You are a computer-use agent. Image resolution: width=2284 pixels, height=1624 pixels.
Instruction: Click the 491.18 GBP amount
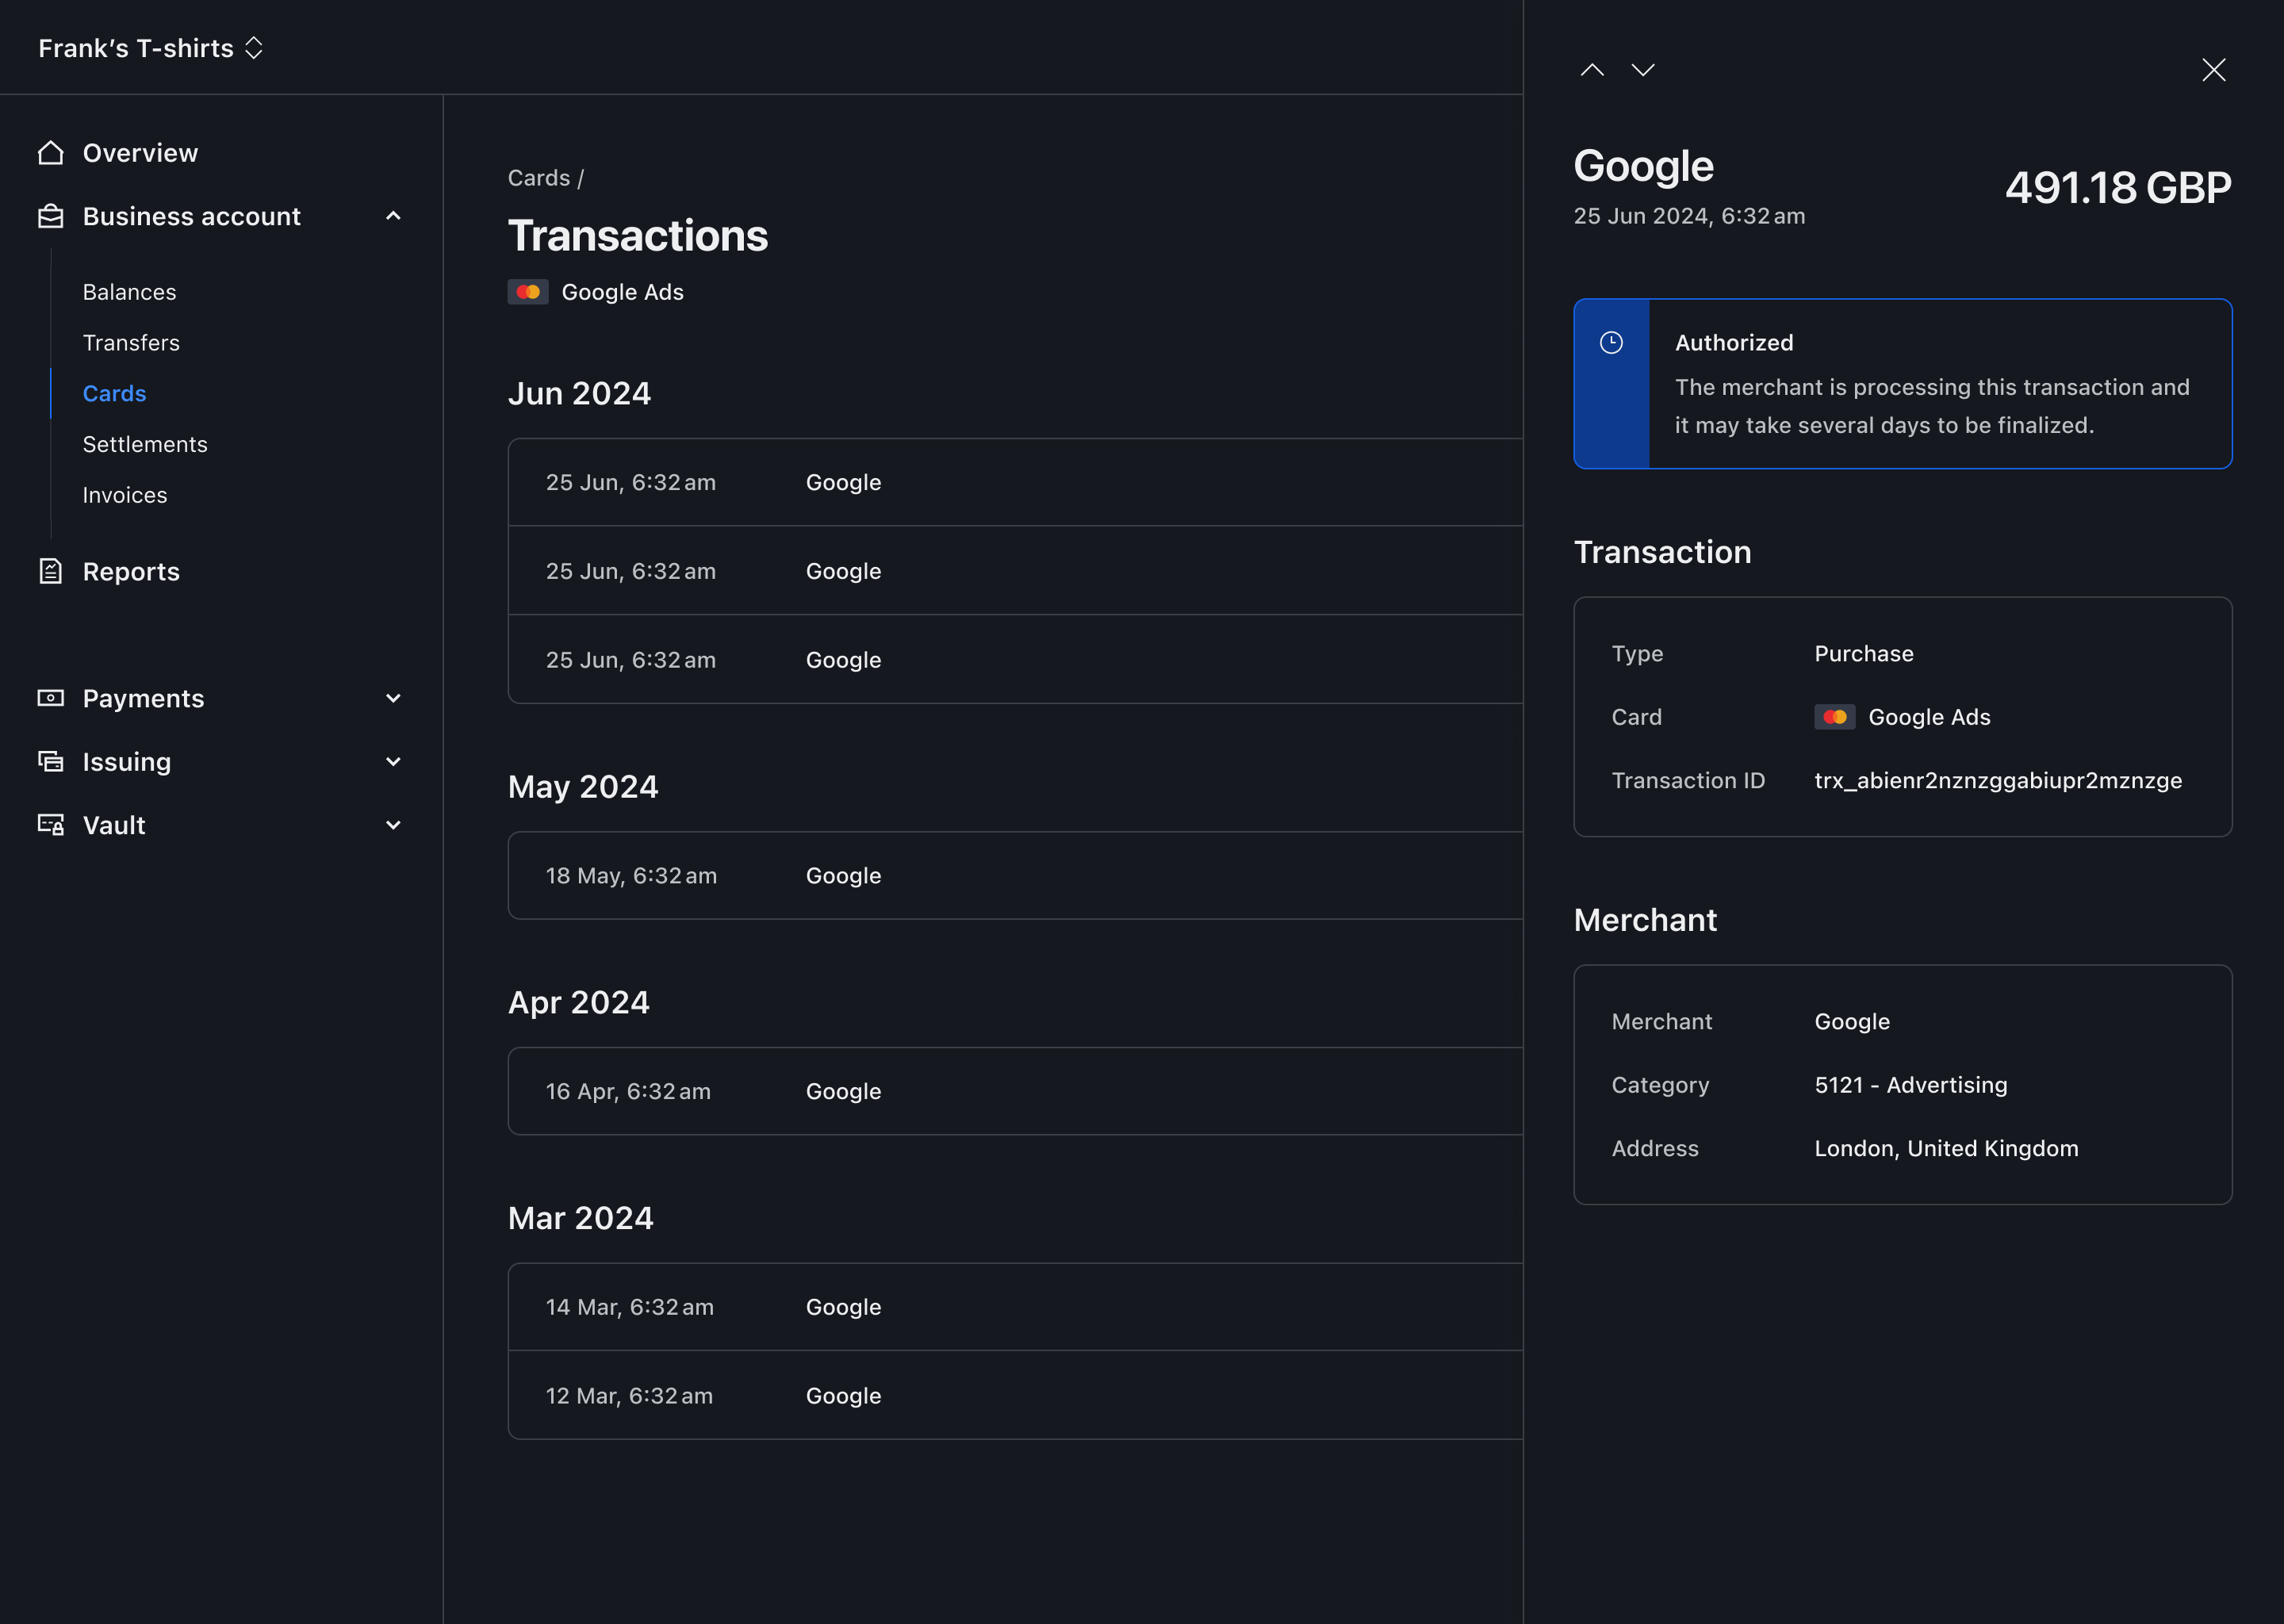[x=2118, y=187]
